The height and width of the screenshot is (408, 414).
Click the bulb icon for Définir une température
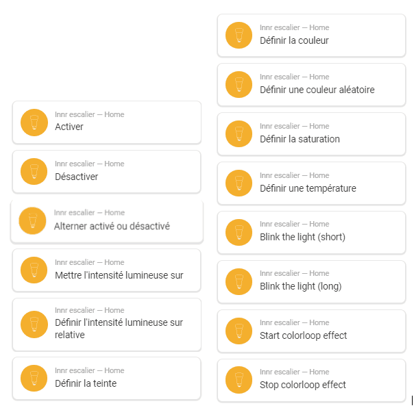(239, 183)
